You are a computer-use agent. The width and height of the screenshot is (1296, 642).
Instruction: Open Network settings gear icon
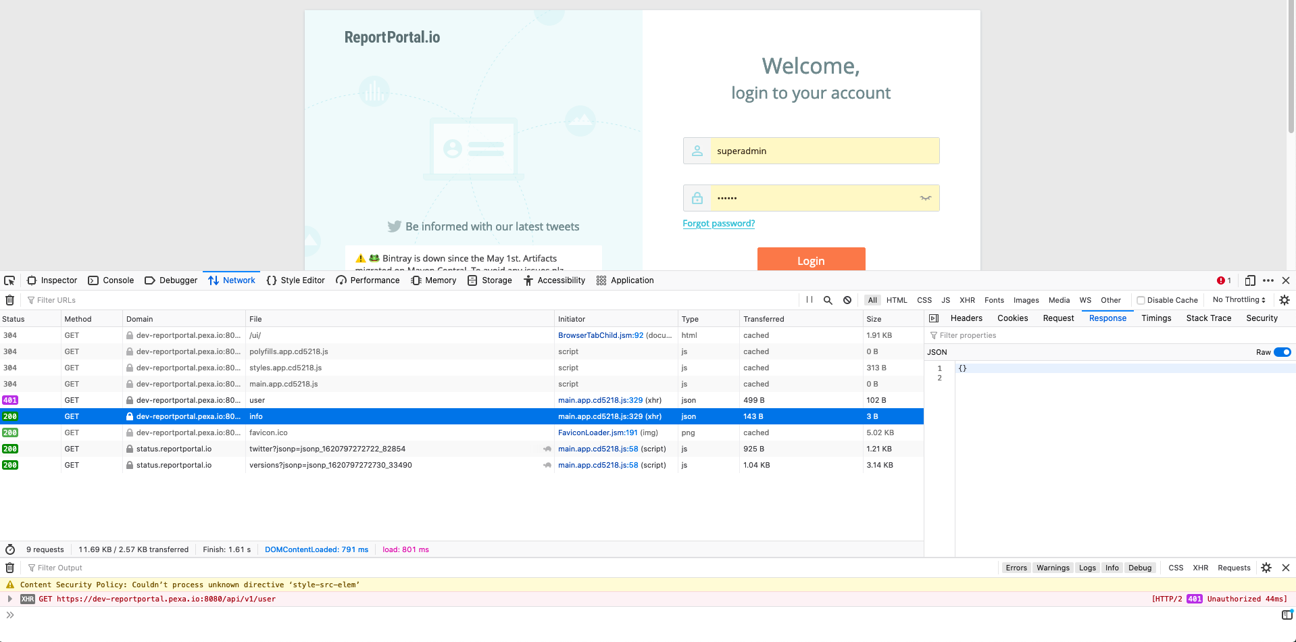(x=1285, y=300)
